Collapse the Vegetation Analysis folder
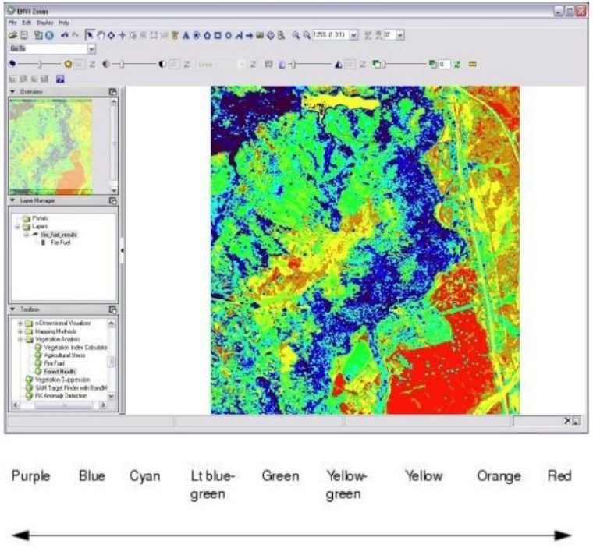This screenshot has height=555, width=593. (20, 339)
